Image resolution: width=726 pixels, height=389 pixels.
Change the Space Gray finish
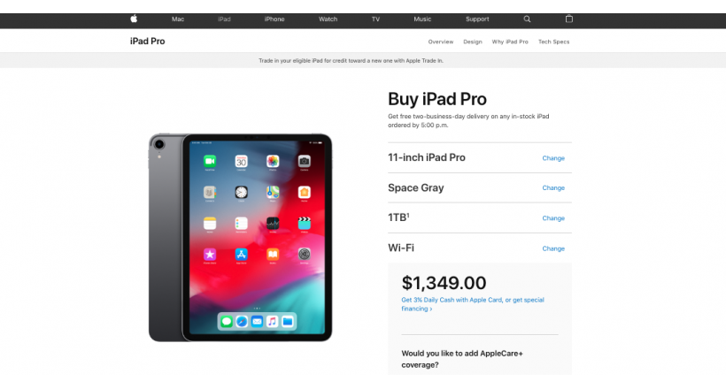tap(553, 187)
